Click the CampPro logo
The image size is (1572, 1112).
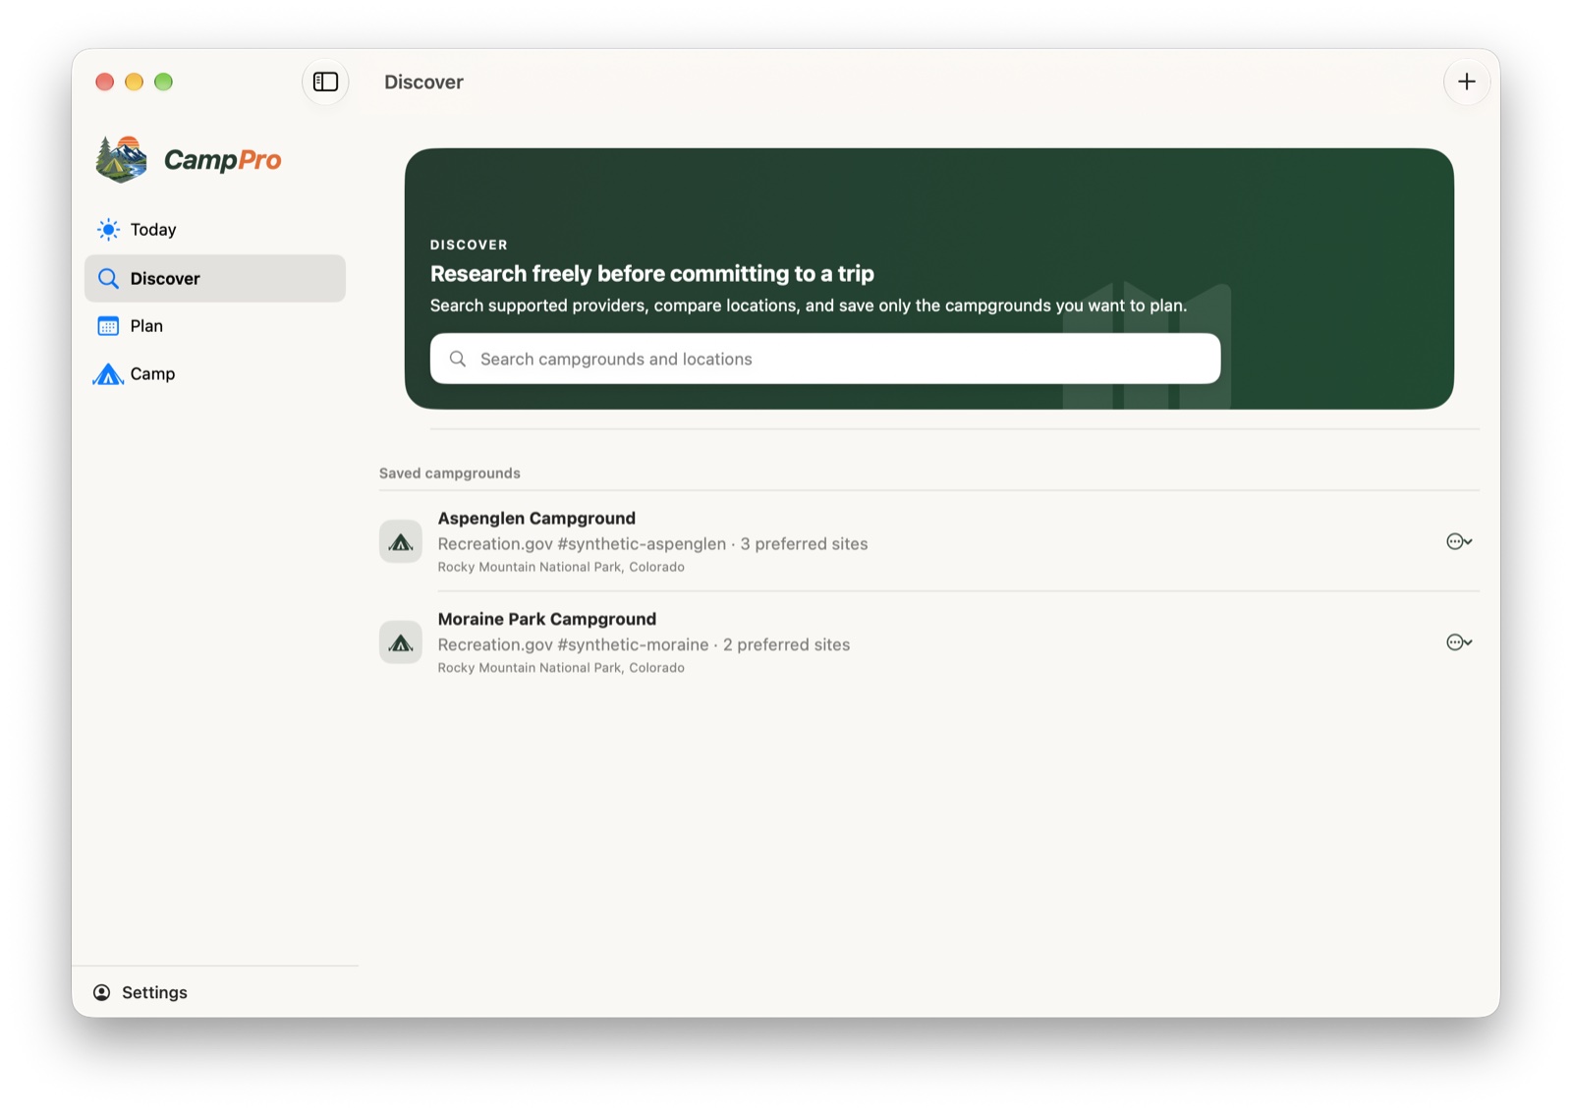(189, 159)
